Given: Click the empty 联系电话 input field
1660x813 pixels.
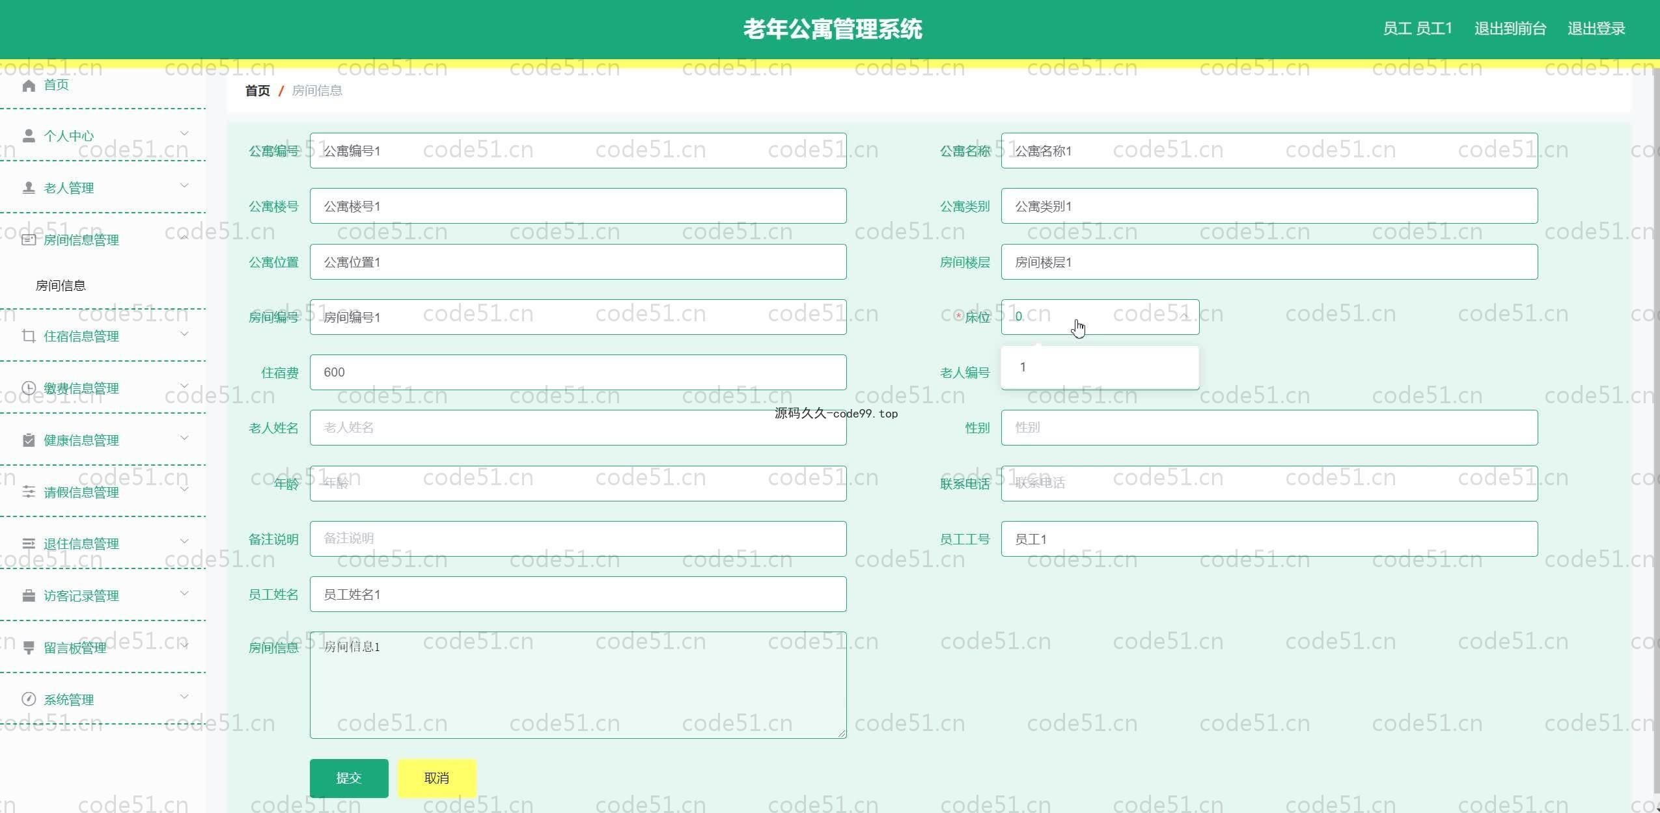Looking at the screenshot, I should tap(1269, 483).
